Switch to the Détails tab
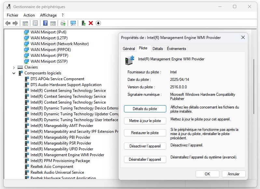This screenshot has width=260, height=189. pyautogui.click(x=157, y=49)
